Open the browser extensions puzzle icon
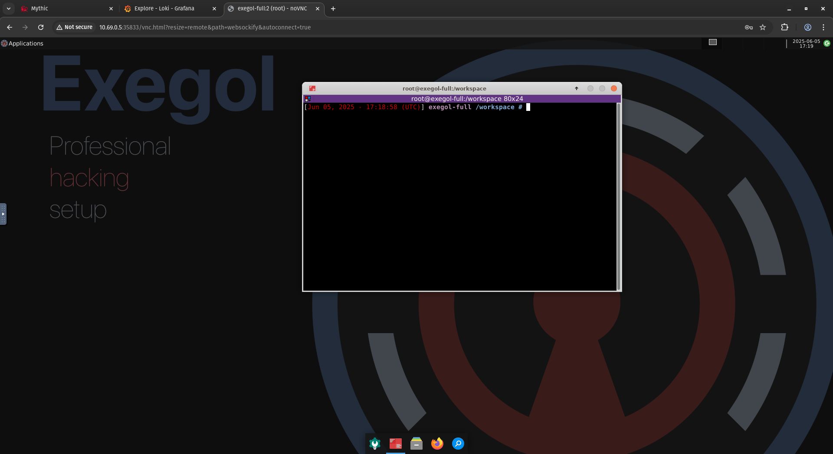The height and width of the screenshot is (454, 833). pyautogui.click(x=784, y=27)
